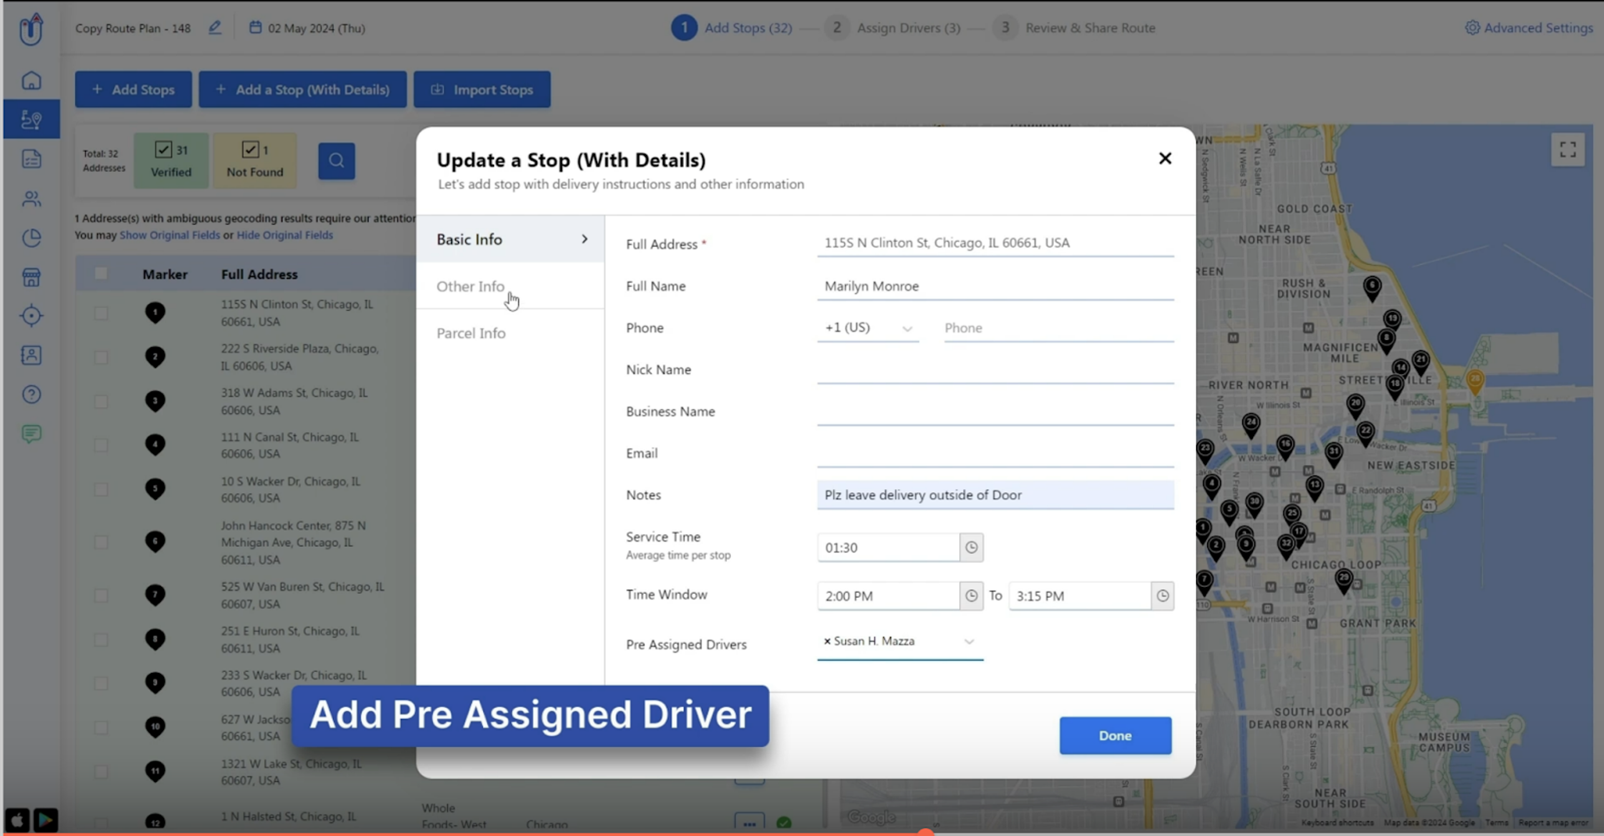Click the Full Name field with Marilyn Monroe
The height and width of the screenshot is (836, 1604).
[996, 286]
